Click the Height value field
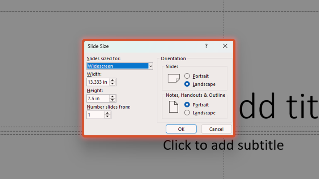This screenshot has width=319, height=179. point(98,99)
